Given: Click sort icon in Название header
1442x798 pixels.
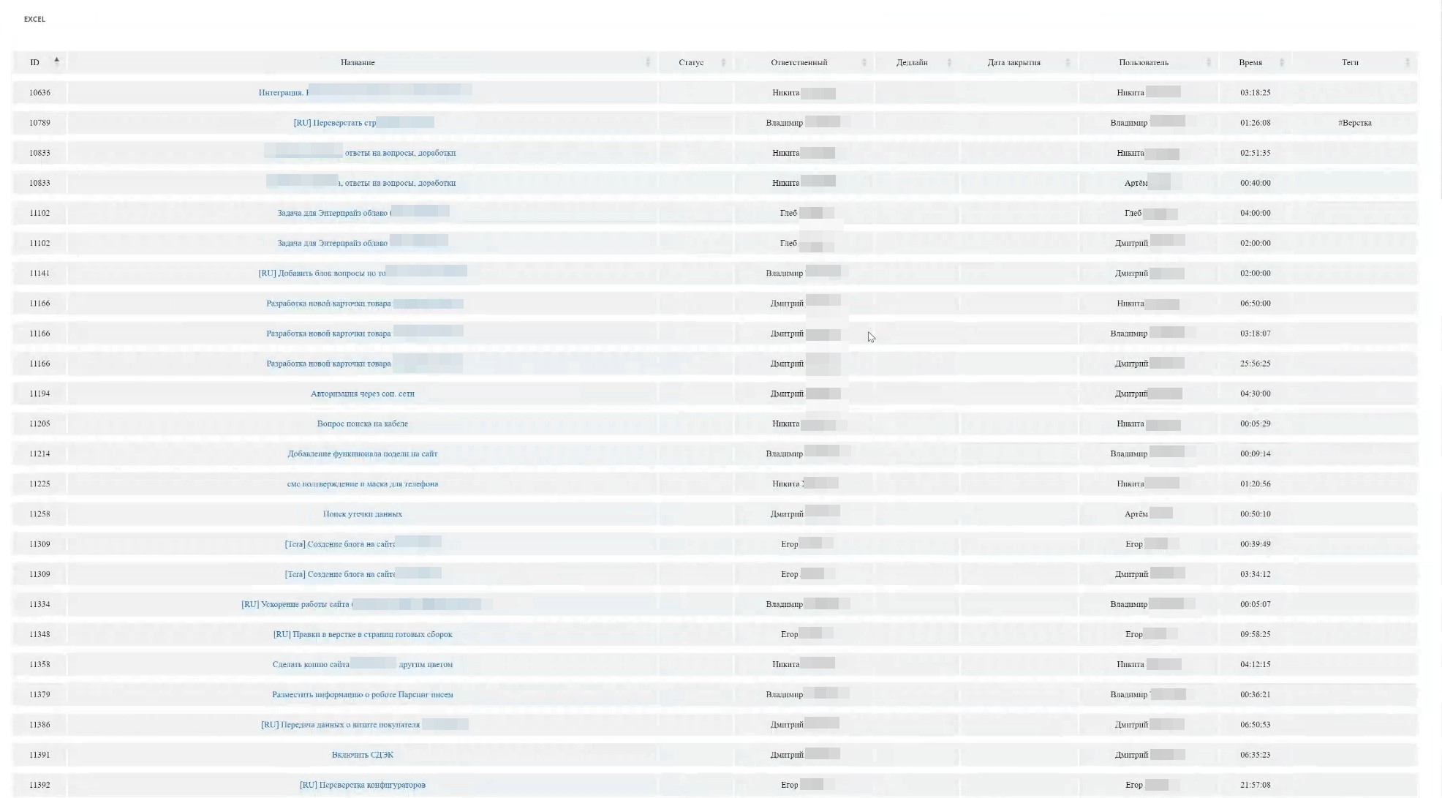Looking at the screenshot, I should pos(647,62).
